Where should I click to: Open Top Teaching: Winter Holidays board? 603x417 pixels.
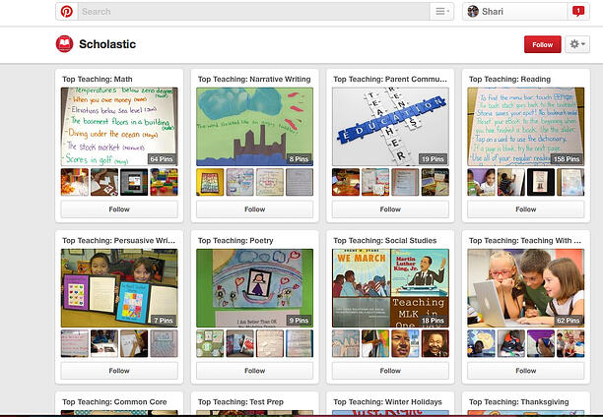(x=387, y=402)
